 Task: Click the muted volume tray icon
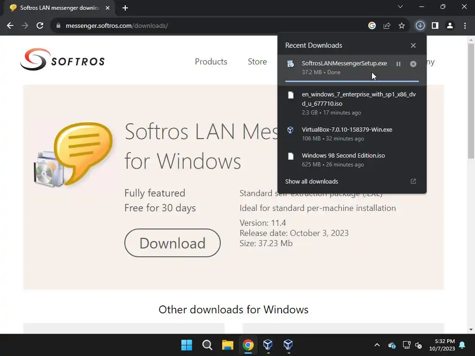click(419, 345)
